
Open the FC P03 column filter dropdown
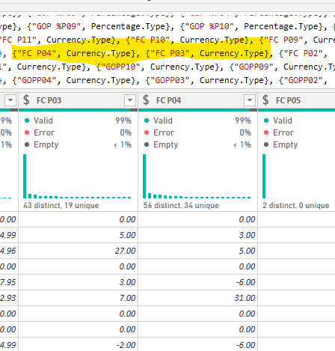[130, 100]
